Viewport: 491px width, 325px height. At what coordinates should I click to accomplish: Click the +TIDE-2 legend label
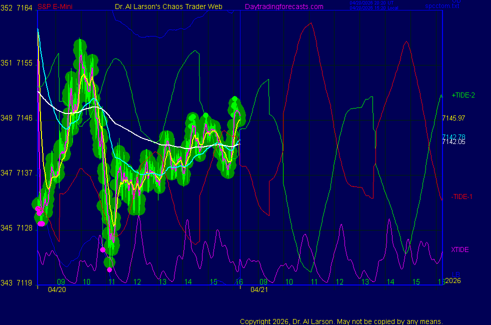tap(463, 95)
